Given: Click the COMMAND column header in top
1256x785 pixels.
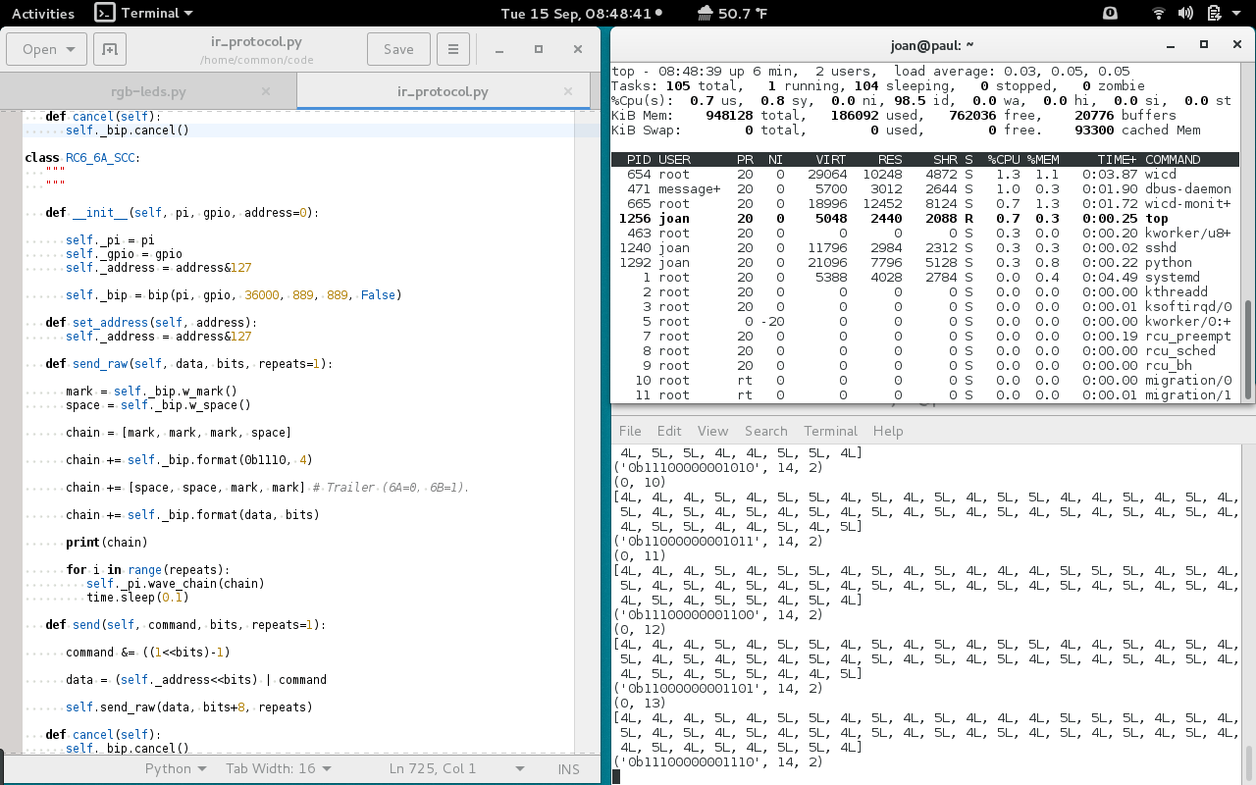Looking at the screenshot, I should (x=1173, y=159).
